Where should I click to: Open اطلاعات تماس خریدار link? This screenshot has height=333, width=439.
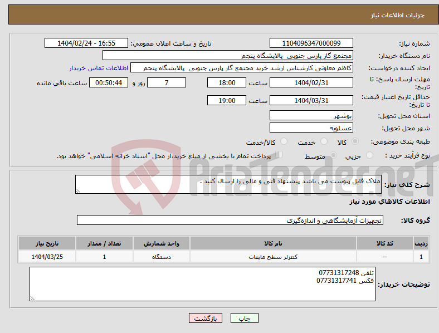tap(99, 68)
